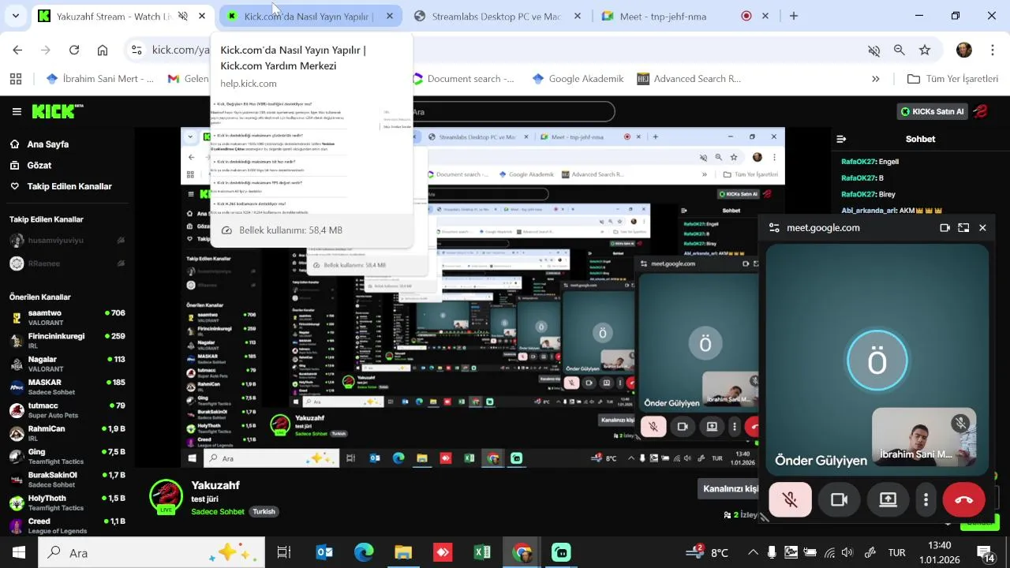The height and width of the screenshot is (568, 1010).
Task: Open Ging Teamfight Tactics channel
Action: pos(66,457)
